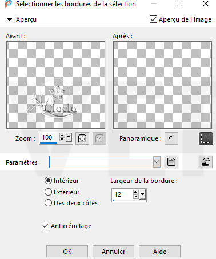The width and height of the screenshot is (216, 259).
Task: Click the border width field showing 12
Action: pyautogui.click(x=122, y=194)
